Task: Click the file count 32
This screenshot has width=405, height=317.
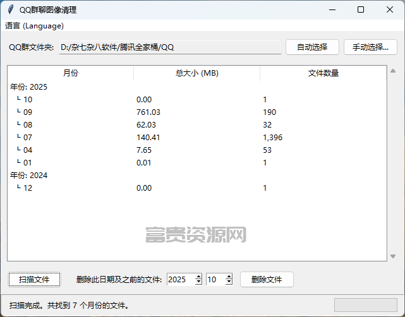Action: 267,125
